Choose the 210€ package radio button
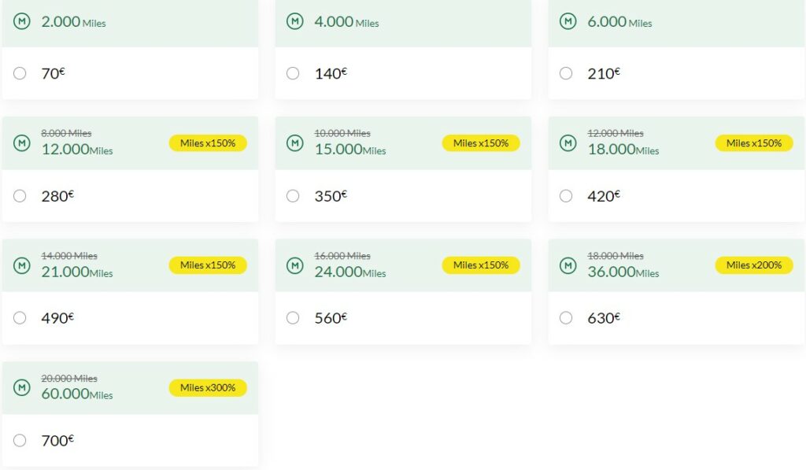806x470 pixels. (x=565, y=73)
